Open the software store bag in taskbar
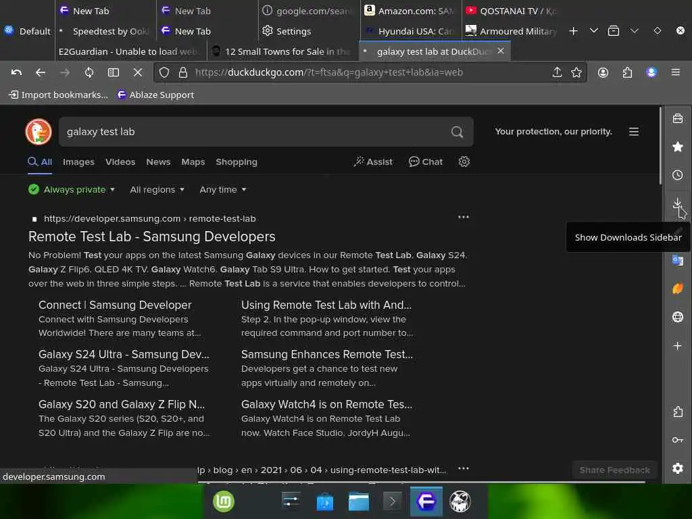The width and height of the screenshot is (692, 519). (x=325, y=502)
